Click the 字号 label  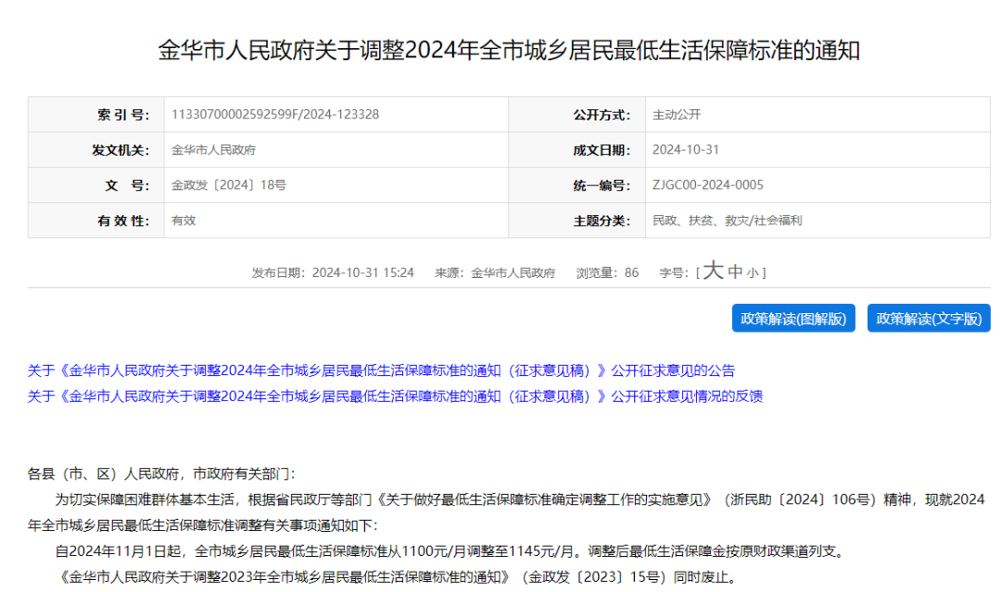click(x=674, y=273)
